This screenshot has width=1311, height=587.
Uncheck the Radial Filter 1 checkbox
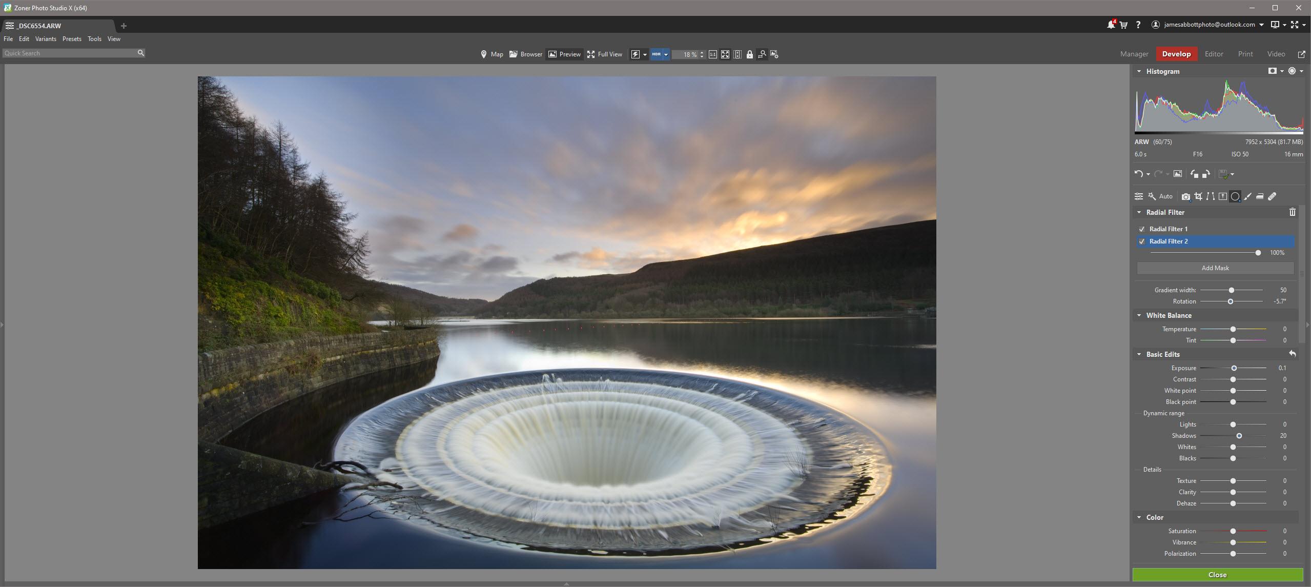click(1141, 229)
